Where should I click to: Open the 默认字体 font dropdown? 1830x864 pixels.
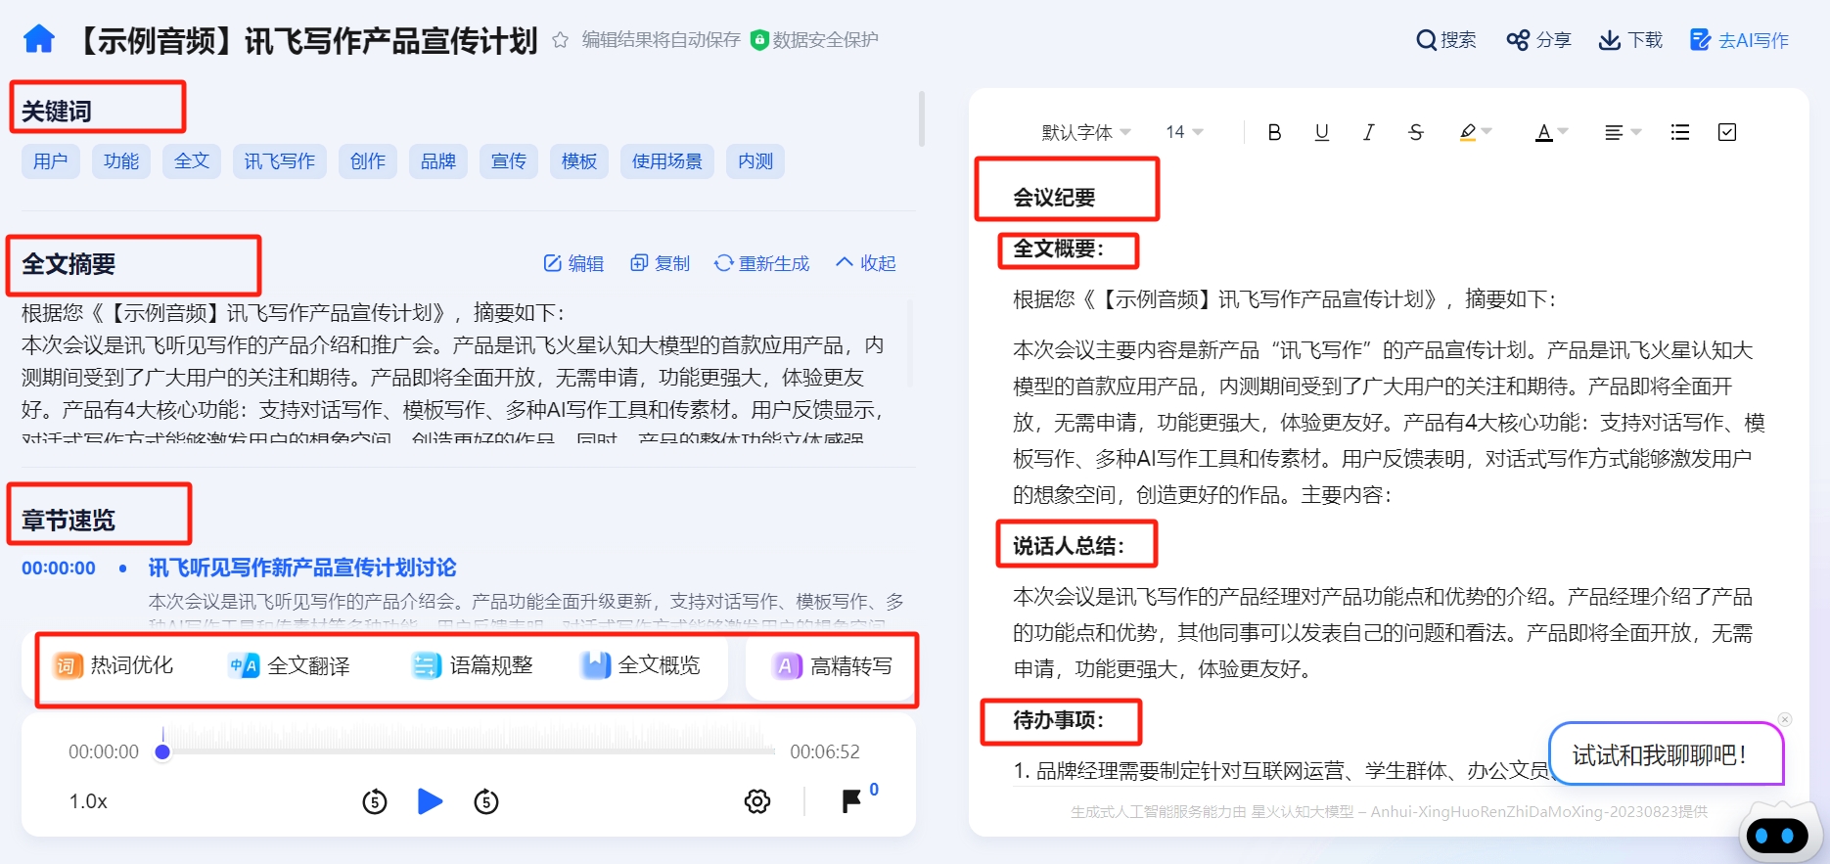coord(1086,132)
